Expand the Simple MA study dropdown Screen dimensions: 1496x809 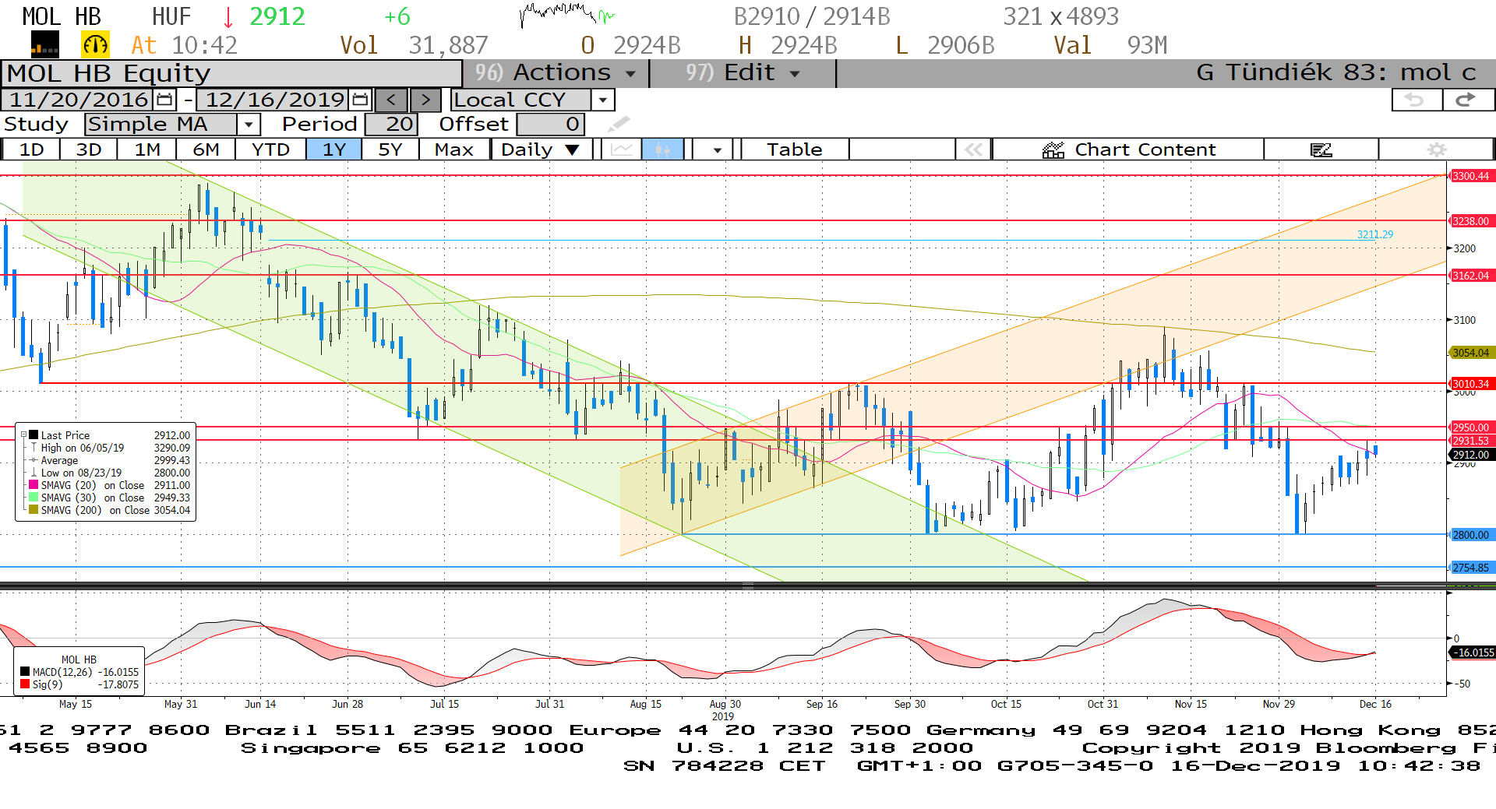pos(248,124)
